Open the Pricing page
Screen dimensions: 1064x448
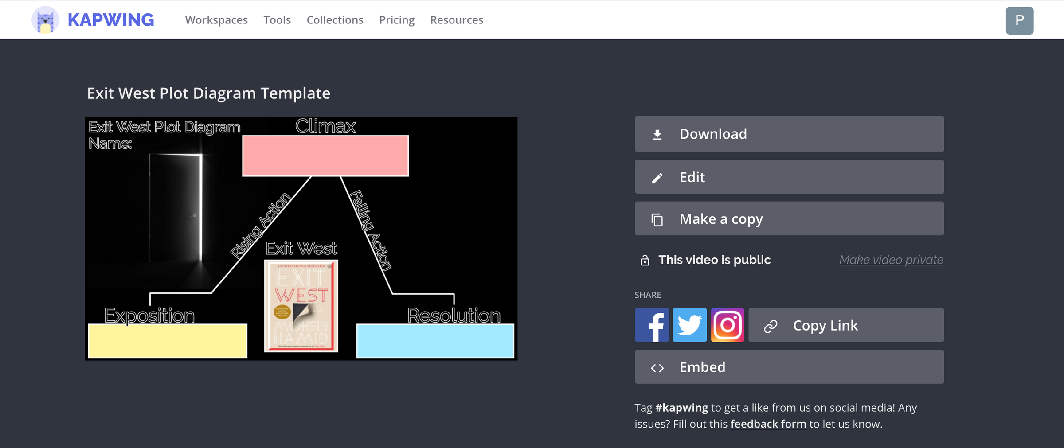[x=397, y=19]
